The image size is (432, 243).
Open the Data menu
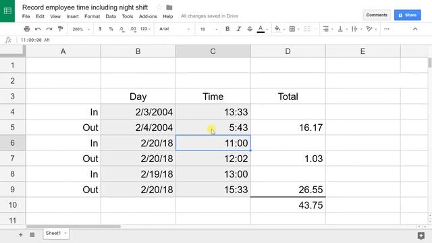click(111, 16)
